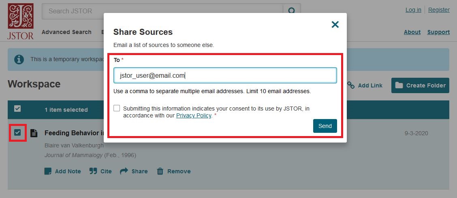Click the author Blaire van Valkenburgh
This screenshot has height=198, width=457.
coord(74,145)
